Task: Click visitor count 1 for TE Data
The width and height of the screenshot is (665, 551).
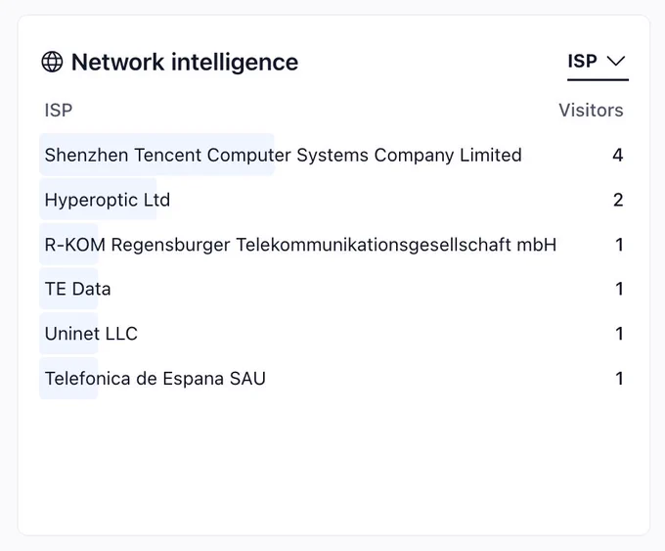Action: click(620, 289)
